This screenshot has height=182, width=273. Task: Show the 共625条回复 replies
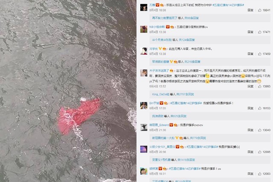(x=178, y=116)
